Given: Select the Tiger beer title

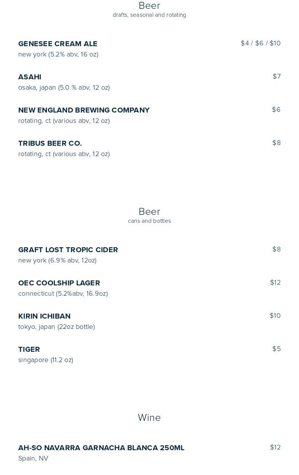Looking at the screenshot, I should pos(29,349).
